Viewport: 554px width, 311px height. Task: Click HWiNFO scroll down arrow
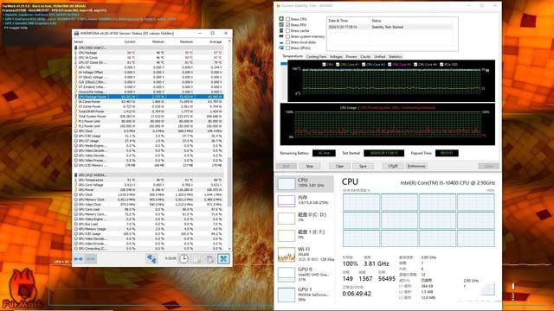(x=229, y=249)
